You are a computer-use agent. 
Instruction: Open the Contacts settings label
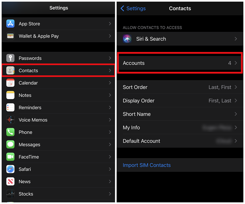pos(28,71)
